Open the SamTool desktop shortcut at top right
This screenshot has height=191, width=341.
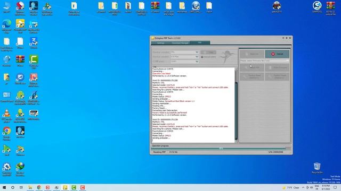[317, 7]
